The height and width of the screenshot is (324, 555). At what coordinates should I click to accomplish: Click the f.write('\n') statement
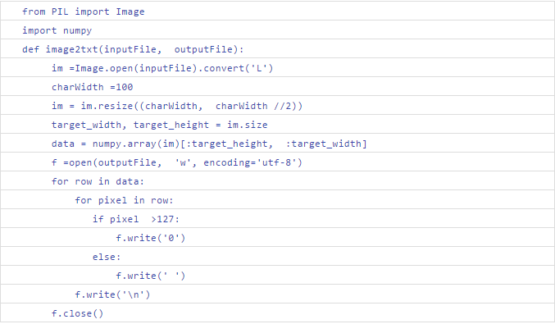tap(112, 294)
